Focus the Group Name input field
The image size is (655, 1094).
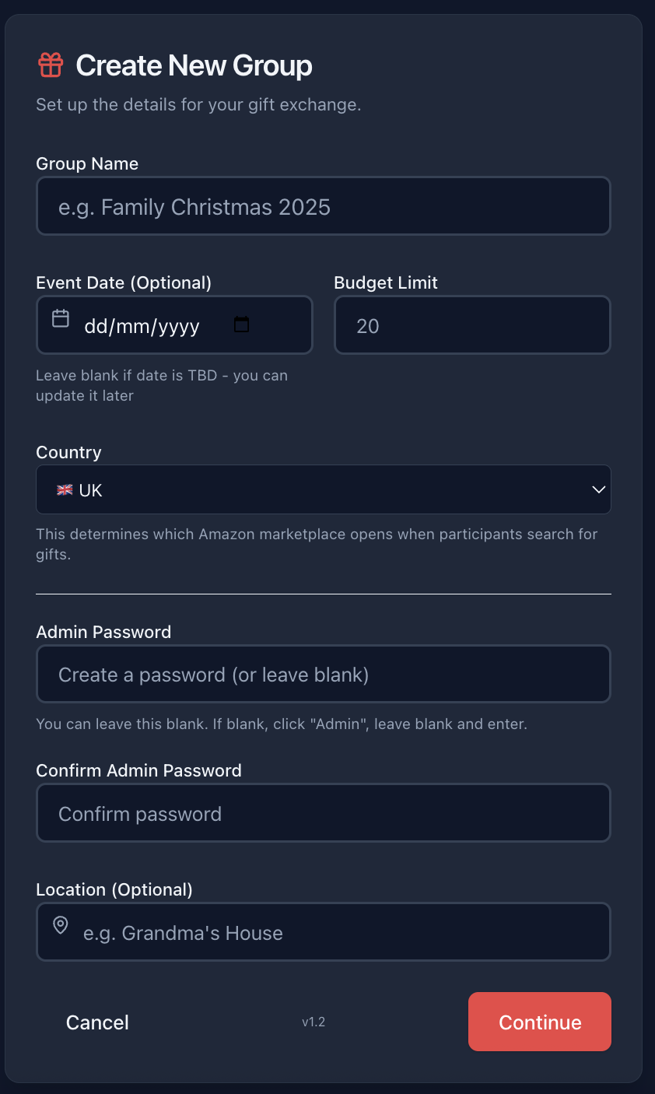(x=324, y=205)
